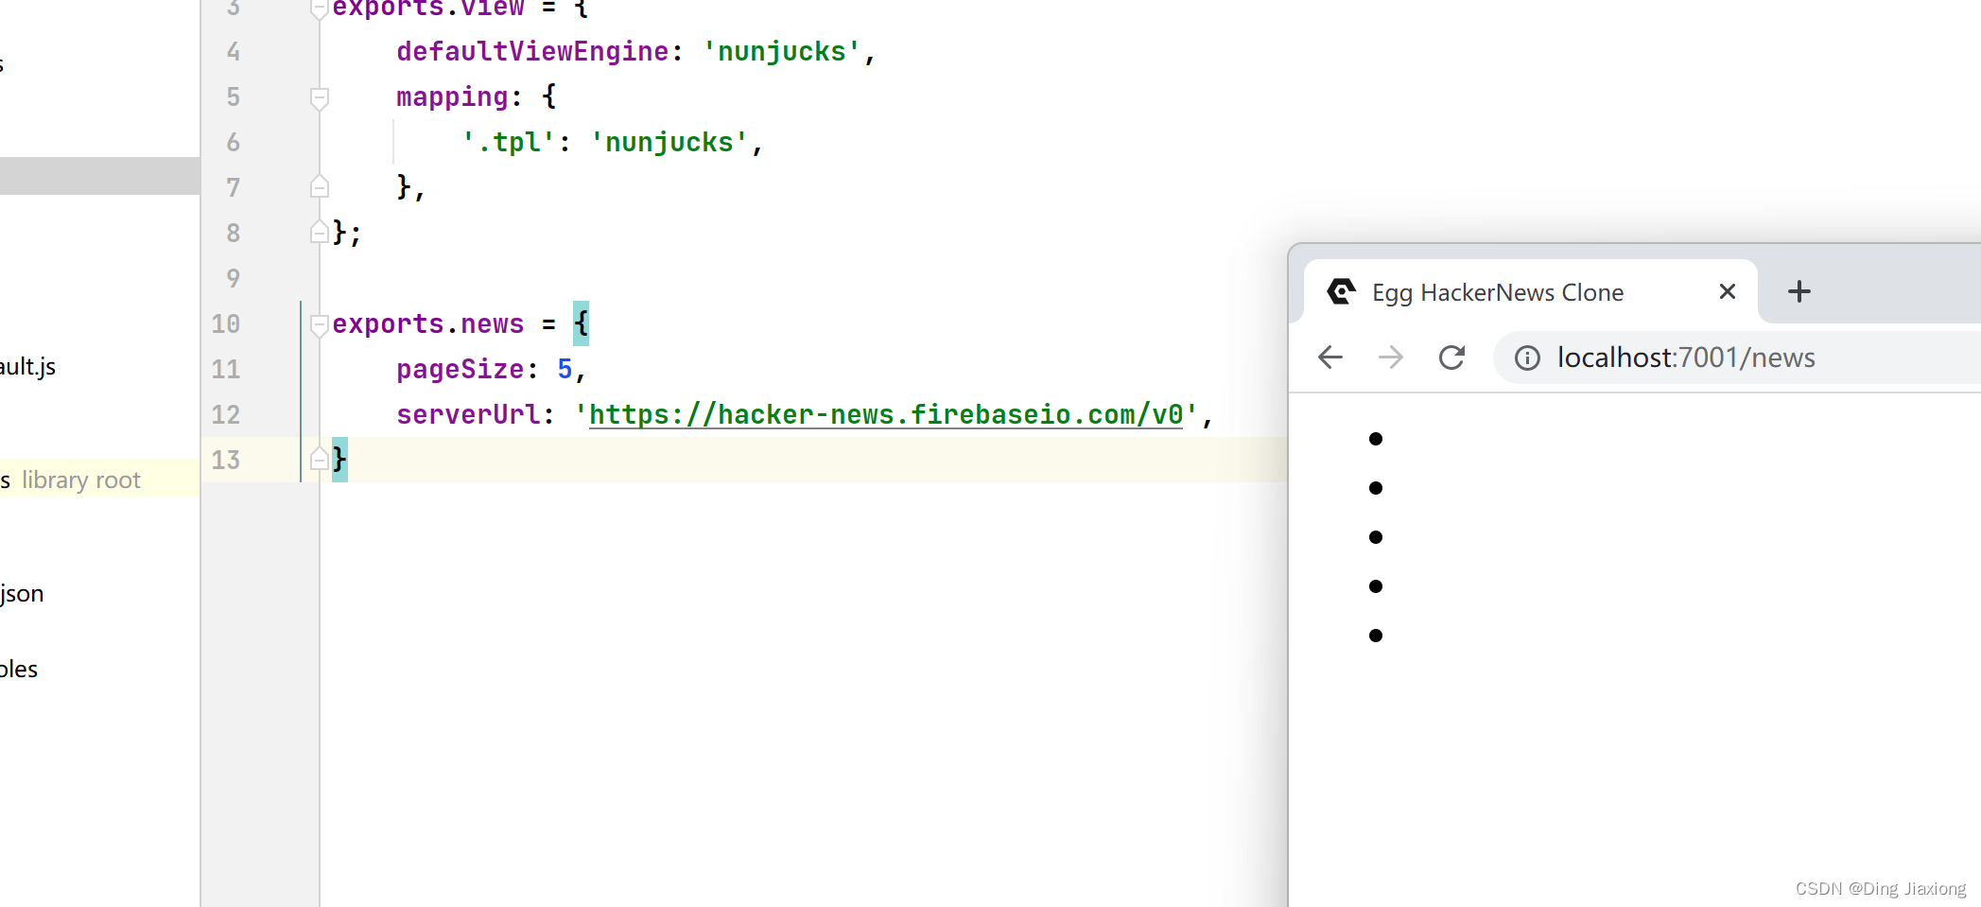Select the 'json' file in project tree

pos(22,593)
